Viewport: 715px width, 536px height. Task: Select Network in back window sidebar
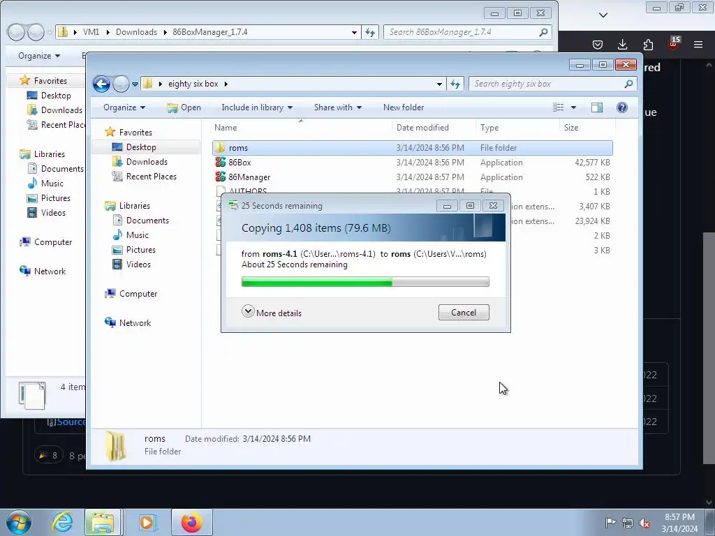point(50,271)
